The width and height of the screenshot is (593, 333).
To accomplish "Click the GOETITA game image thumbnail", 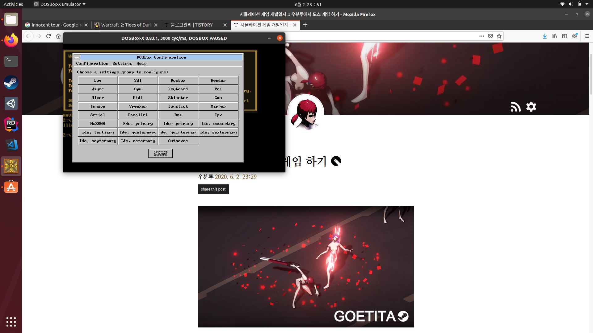I will coord(305,266).
